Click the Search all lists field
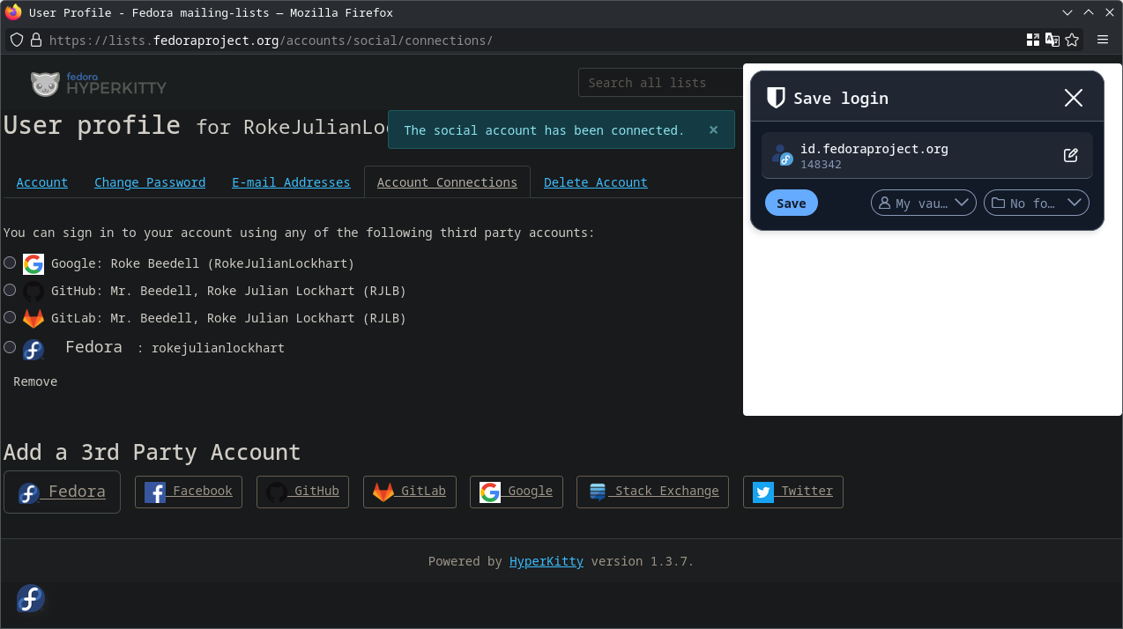1123x629 pixels. pos(659,83)
